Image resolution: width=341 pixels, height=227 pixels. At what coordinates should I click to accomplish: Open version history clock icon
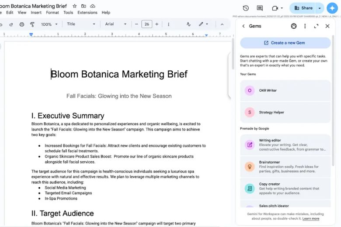point(246,8)
